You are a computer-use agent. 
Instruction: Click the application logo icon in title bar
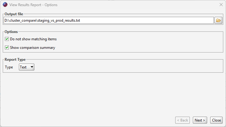(5, 5)
